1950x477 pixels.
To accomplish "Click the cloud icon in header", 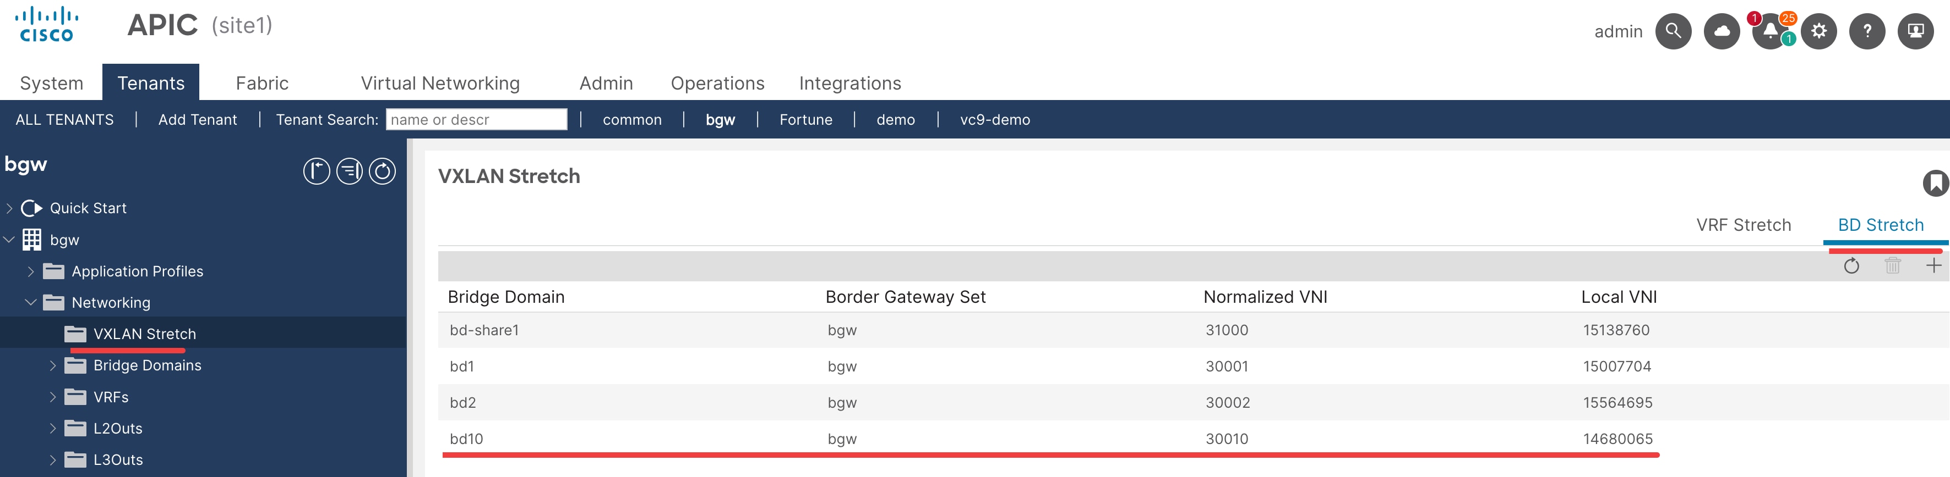I will [x=1722, y=31].
